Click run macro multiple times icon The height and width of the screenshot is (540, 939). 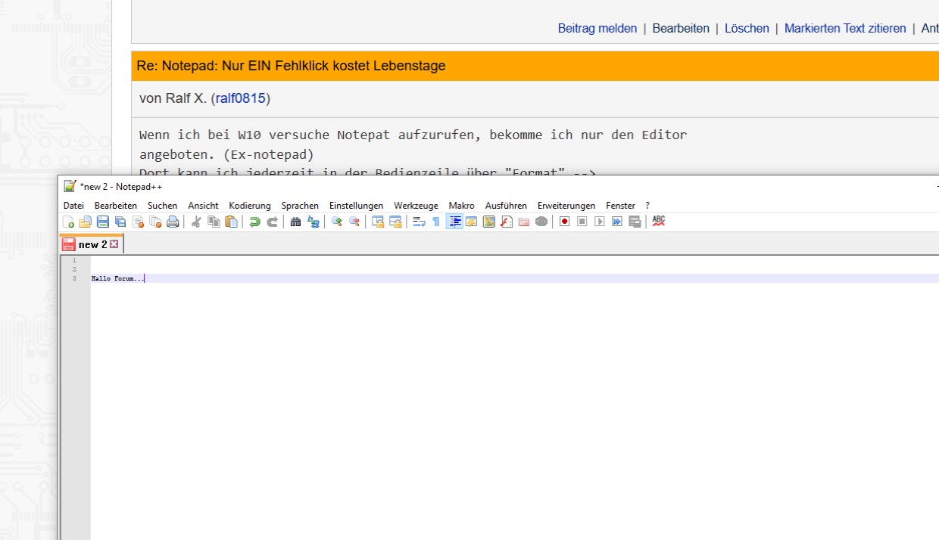click(x=616, y=222)
